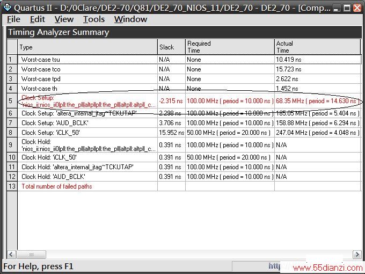This screenshot has width=365, height=274.
Task: Click the 15.952 ns slack cell
Action: (x=172, y=133)
